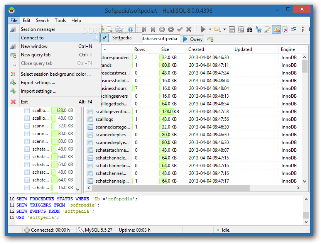Click the insert row plus icon
This screenshot has width=321, height=244.
(162, 29)
